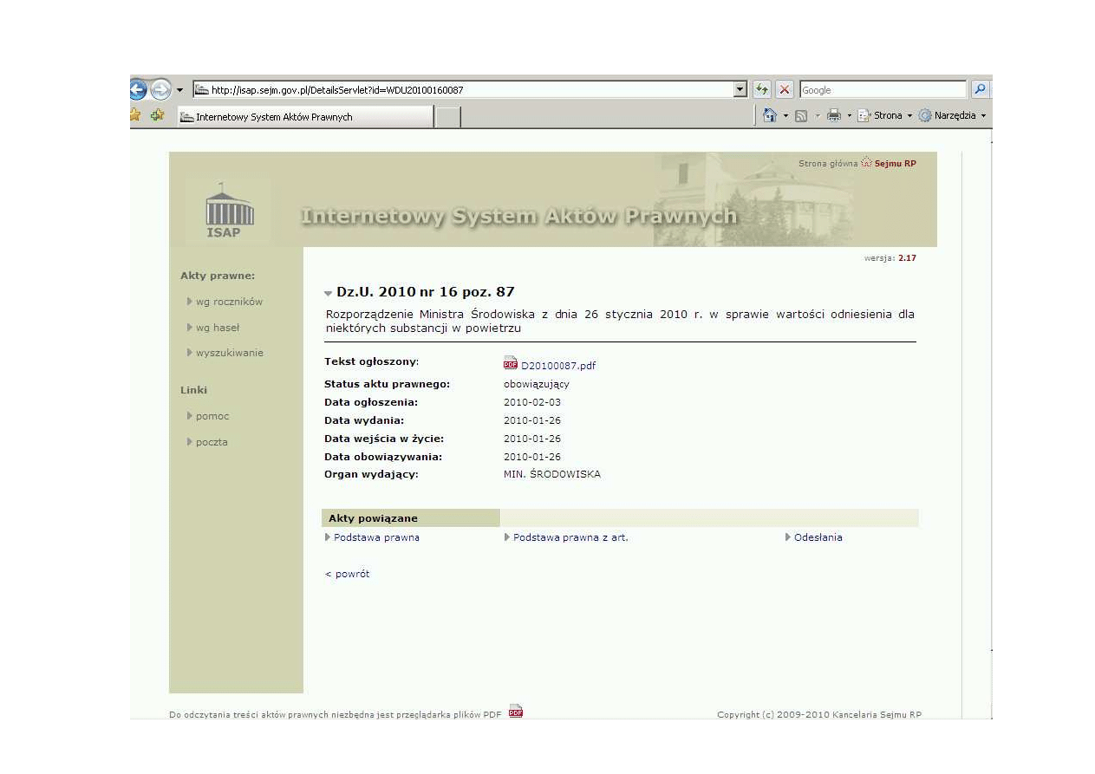Click the Home page icon
Viewport: 1095px width, 774px height.
(769, 115)
